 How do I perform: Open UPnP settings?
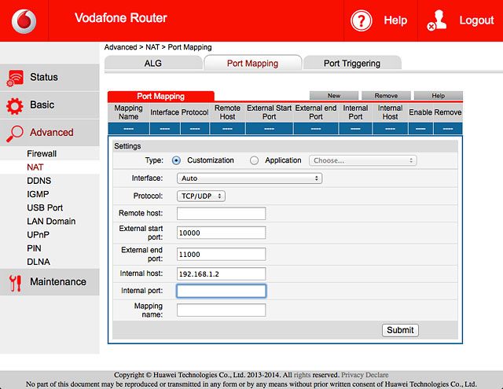(x=39, y=235)
